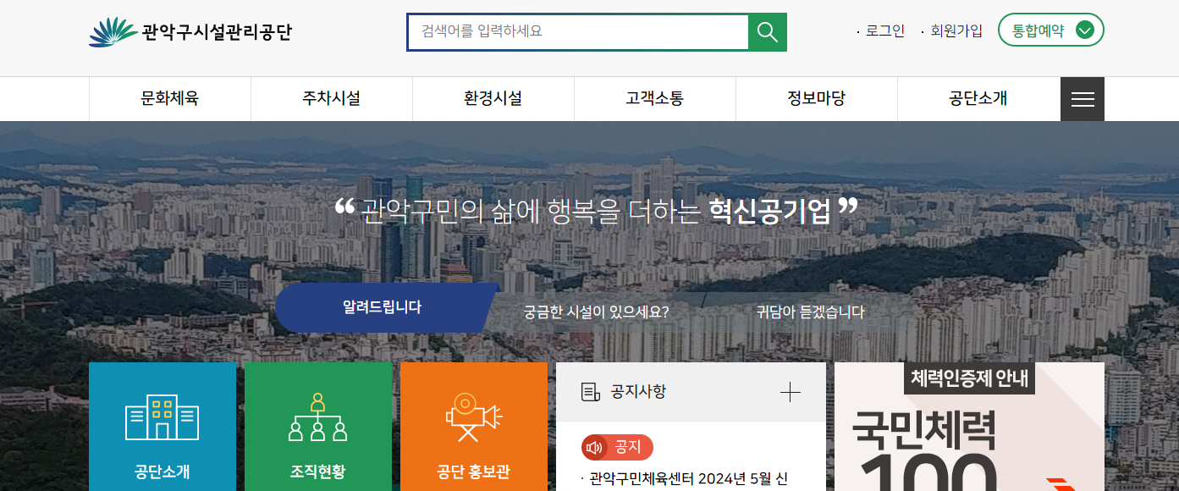Image resolution: width=1179 pixels, height=491 pixels.
Task: Click the 공지사항 heading text
Action: tap(638, 392)
